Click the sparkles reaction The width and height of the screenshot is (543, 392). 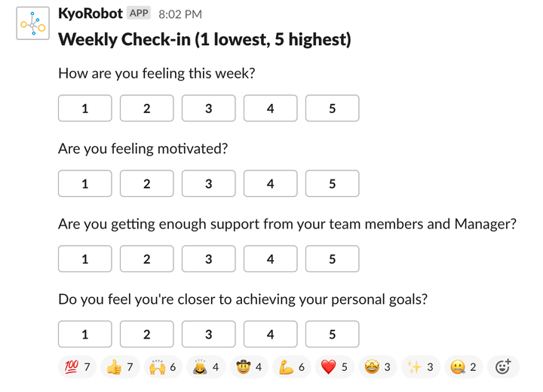click(x=420, y=367)
